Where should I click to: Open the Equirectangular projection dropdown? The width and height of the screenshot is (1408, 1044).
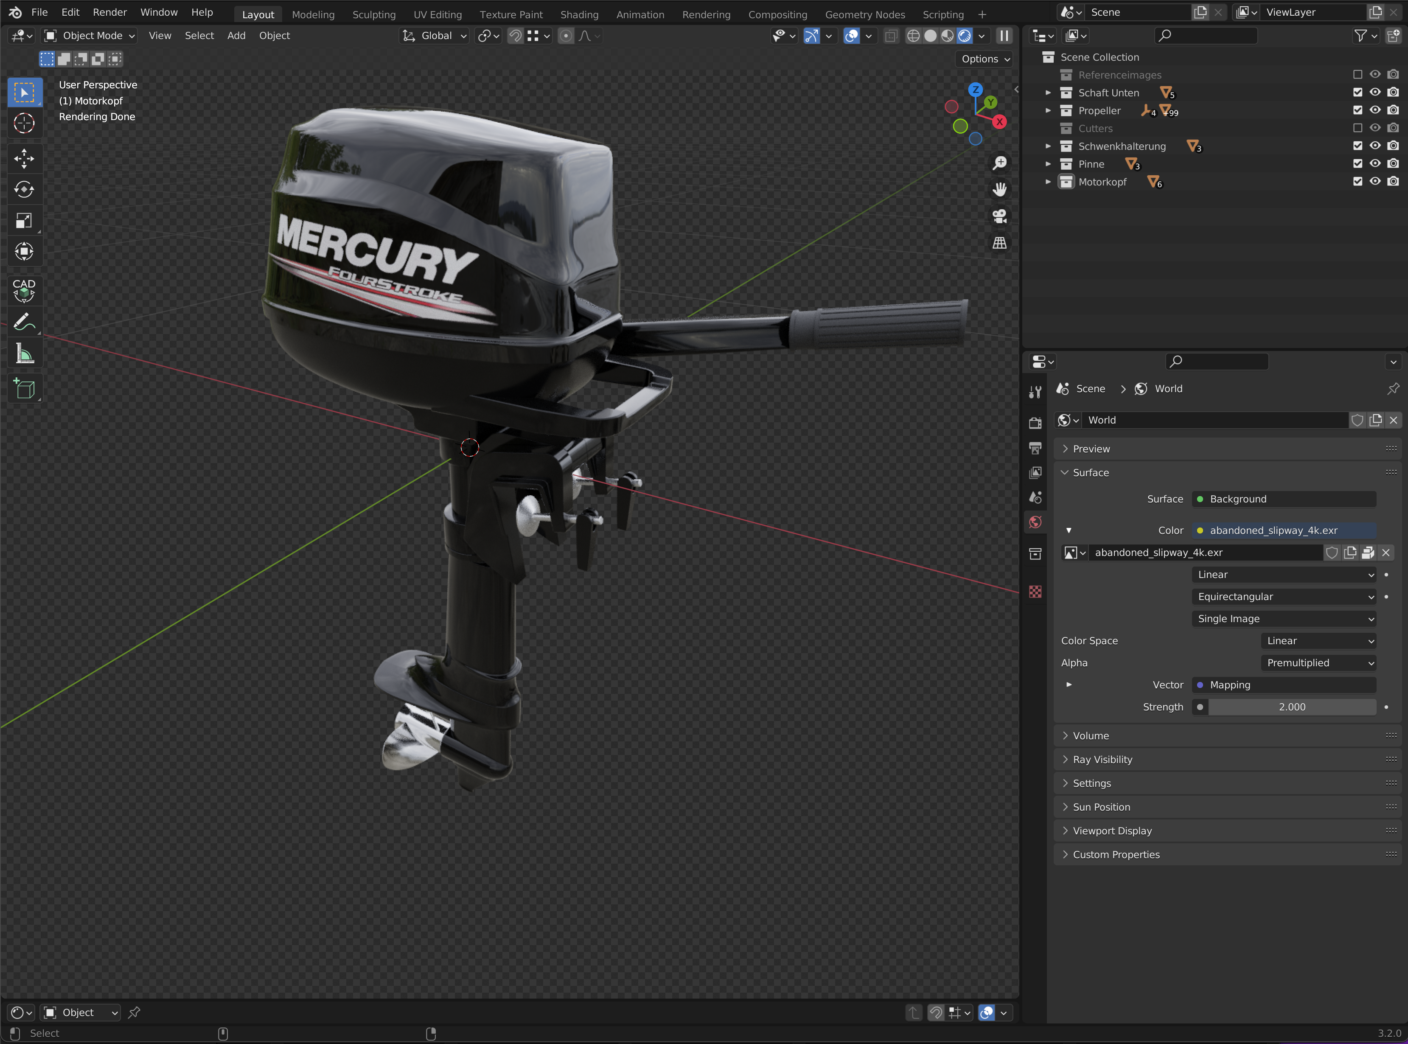click(x=1284, y=597)
